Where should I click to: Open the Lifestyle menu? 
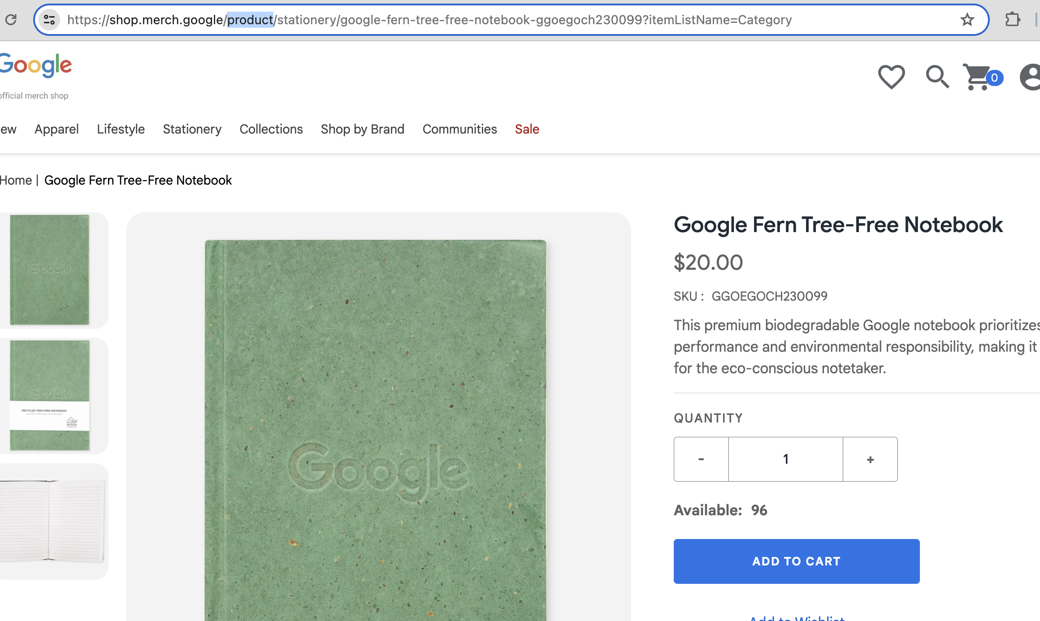pos(121,129)
